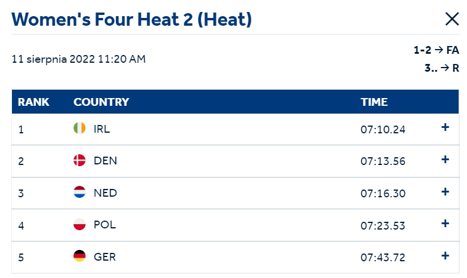Expand the NED result row
This screenshot has height=278, width=467.
tap(445, 192)
